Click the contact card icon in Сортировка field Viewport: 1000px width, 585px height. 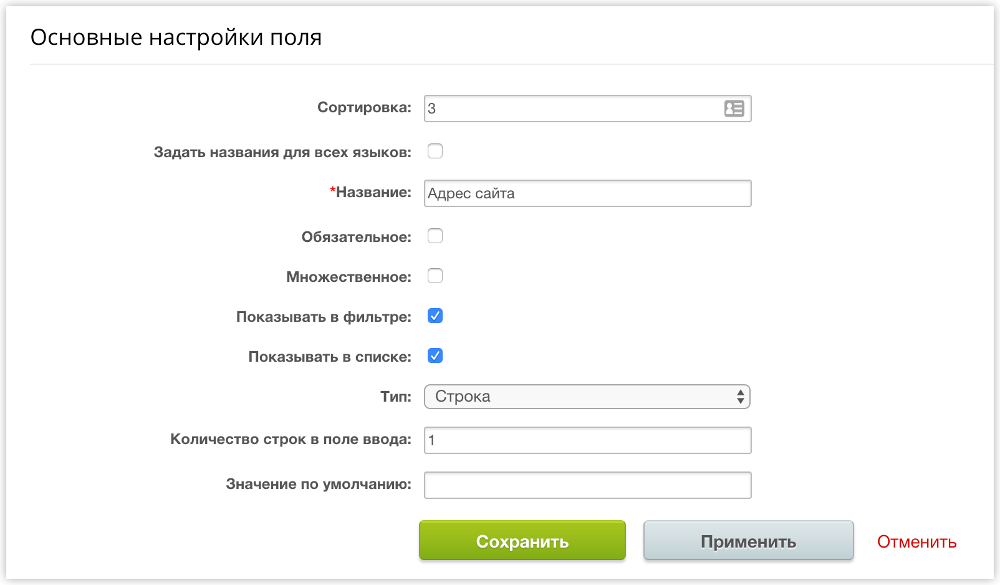coord(734,109)
